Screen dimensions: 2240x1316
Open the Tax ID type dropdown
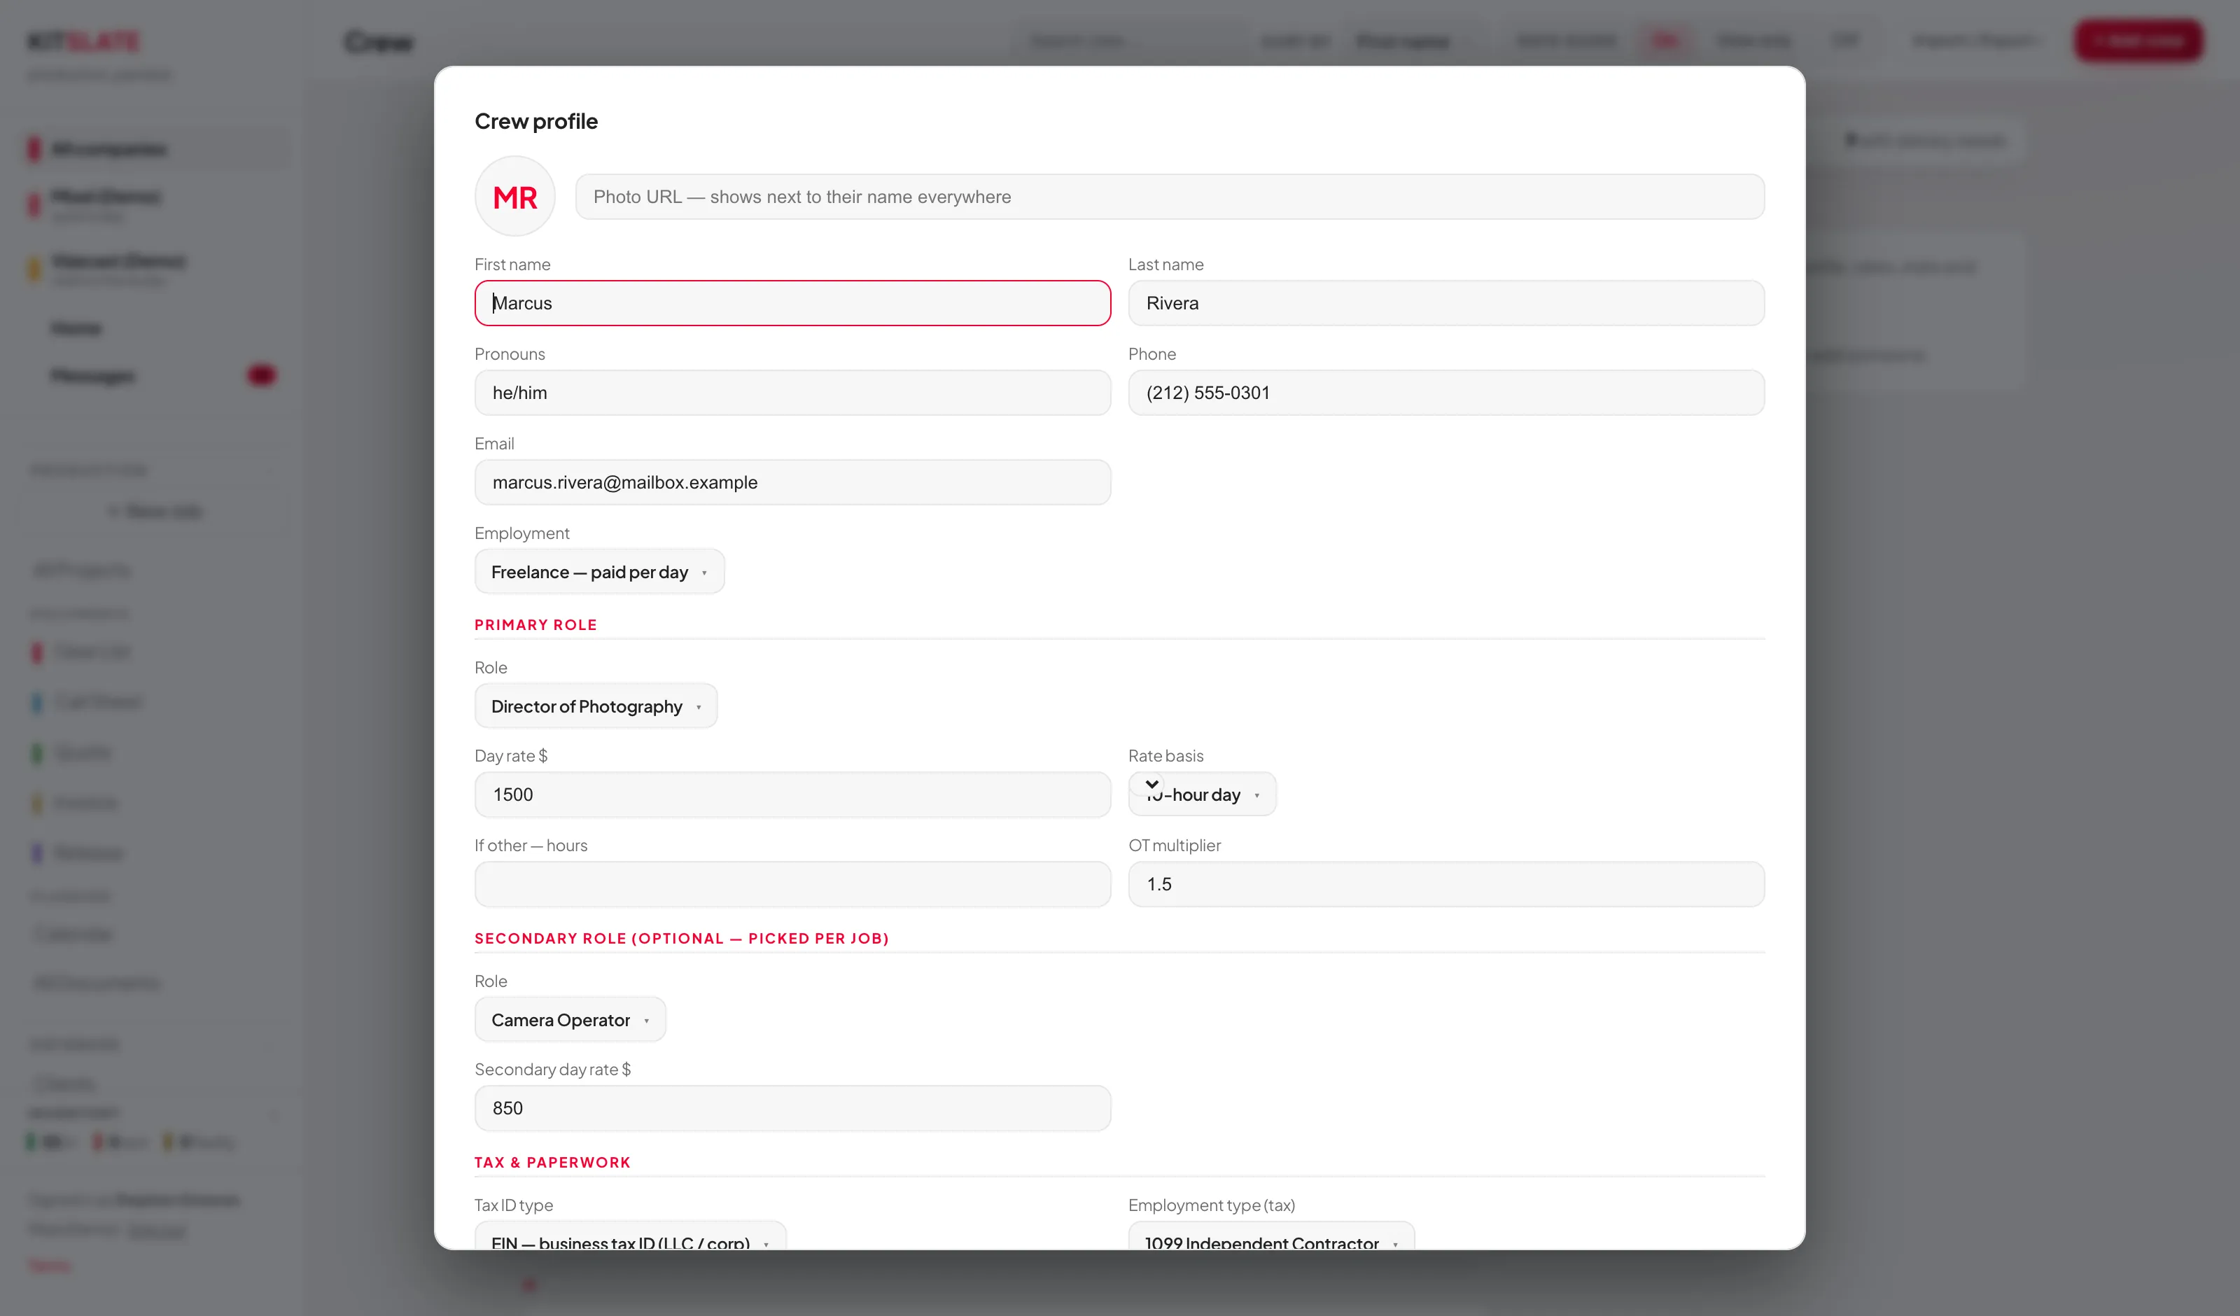tap(630, 1236)
